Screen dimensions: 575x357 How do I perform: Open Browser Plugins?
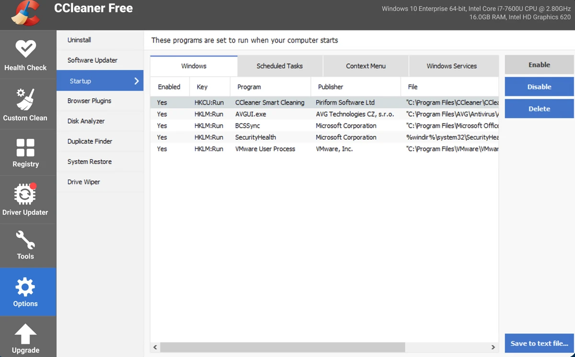[100, 101]
